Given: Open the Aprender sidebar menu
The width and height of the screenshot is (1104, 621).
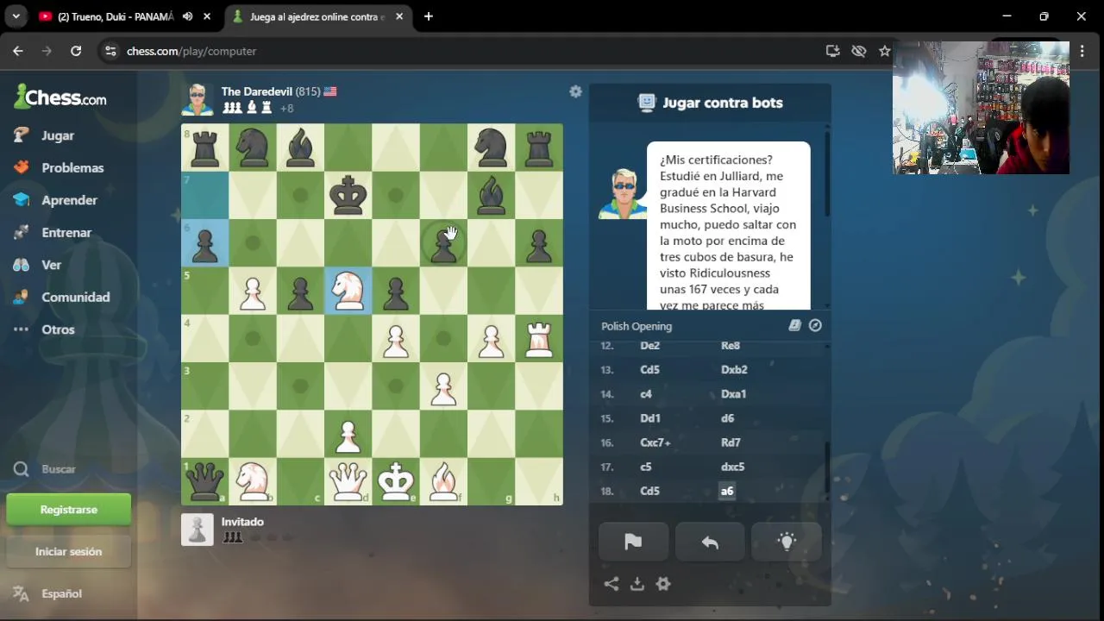Looking at the screenshot, I should 68,200.
